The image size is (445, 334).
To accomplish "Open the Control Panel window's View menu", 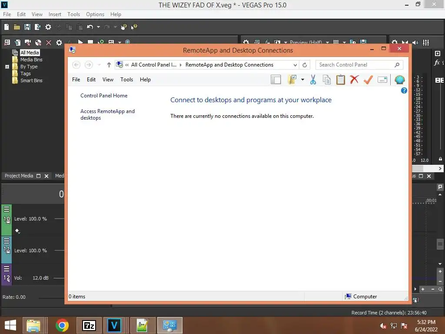I will tap(108, 80).
